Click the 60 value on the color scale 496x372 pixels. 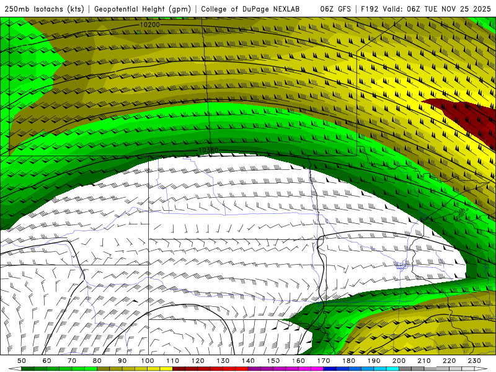(x=47, y=361)
